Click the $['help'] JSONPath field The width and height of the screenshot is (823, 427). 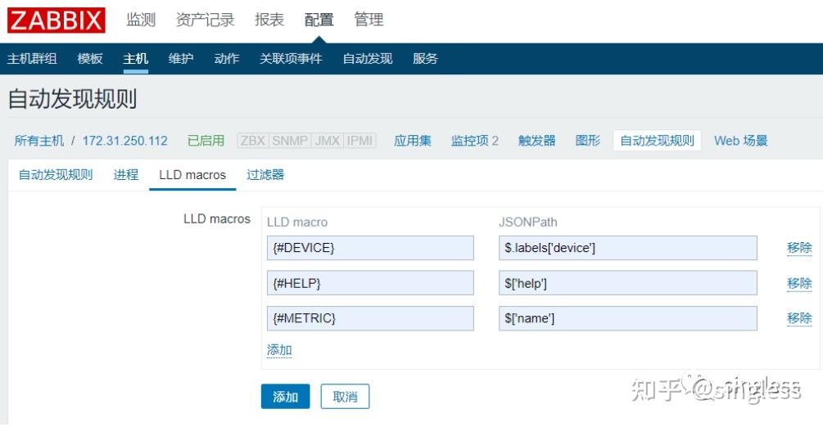pyautogui.click(x=627, y=283)
